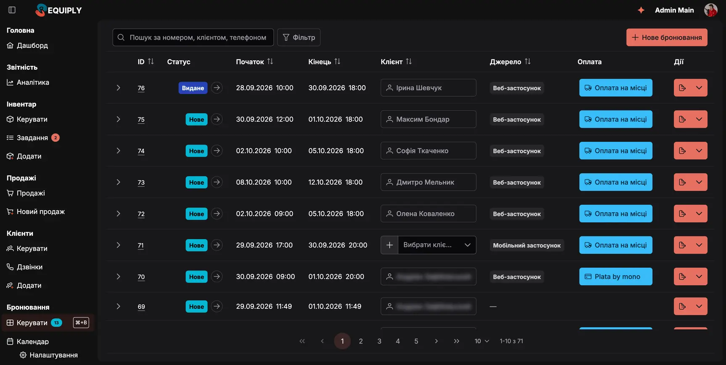Sort table by ID column
The height and width of the screenshot is (365, 726).
(x=151, y=62)
